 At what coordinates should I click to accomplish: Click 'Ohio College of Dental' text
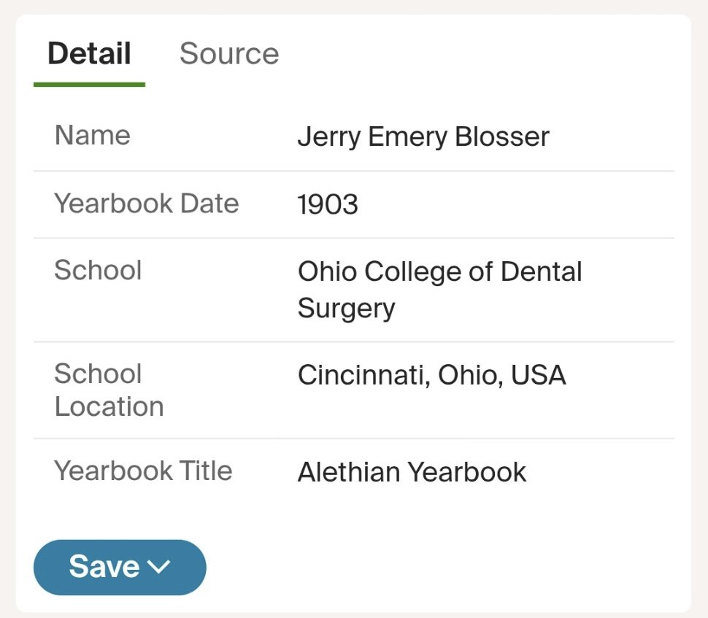pos(439,272)
